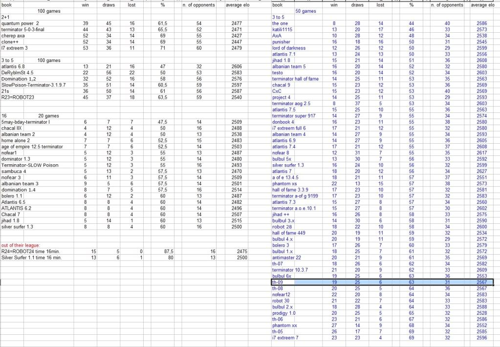Click the "2627" average elo value
This screenshot has width=500, height=347.
[x=482, y=171]
